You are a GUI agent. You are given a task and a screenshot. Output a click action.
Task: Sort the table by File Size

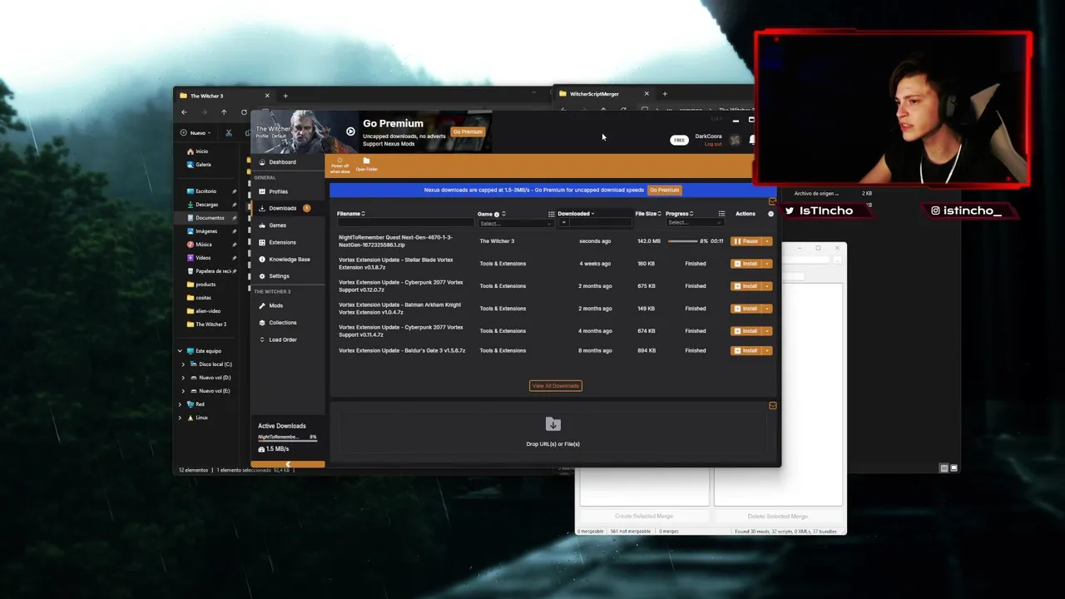(648, 214)
